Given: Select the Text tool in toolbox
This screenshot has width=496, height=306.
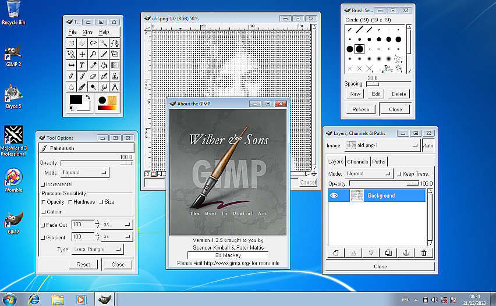Looking at the screenshot, I should [x=82, y=65].
